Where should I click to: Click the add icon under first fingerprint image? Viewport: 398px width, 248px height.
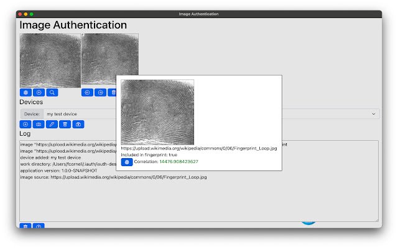click(x=39, y=92)
